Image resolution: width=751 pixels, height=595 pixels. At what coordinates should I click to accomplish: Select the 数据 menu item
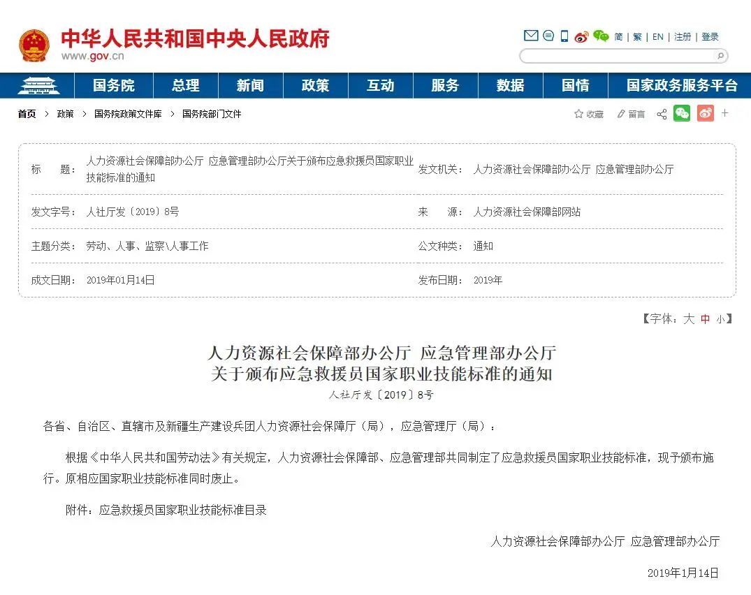coord(510,85)
